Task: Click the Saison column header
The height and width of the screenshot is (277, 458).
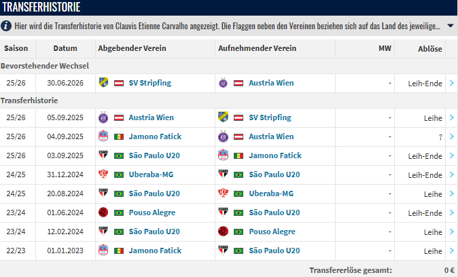Action: pyautogui.click(x=16, y=48)
